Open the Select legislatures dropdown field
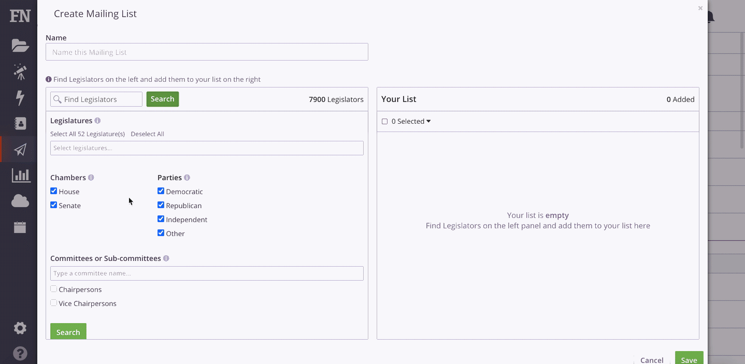Screen dimensions: 745x364 [207, 148]
